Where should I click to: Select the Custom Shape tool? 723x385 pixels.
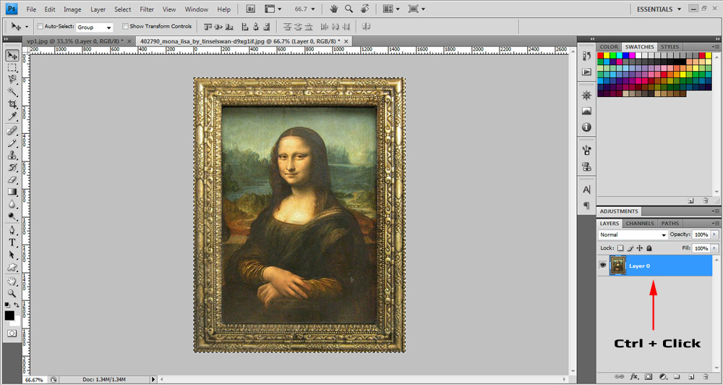click(x=12, y=267)
